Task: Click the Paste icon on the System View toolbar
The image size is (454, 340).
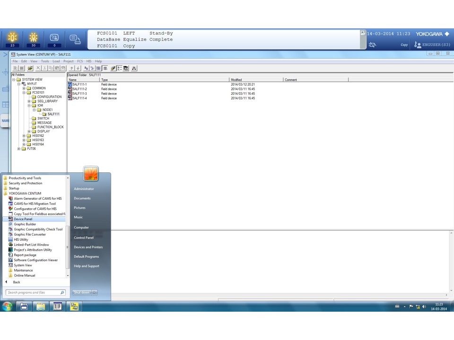Action: coord(56,68)
